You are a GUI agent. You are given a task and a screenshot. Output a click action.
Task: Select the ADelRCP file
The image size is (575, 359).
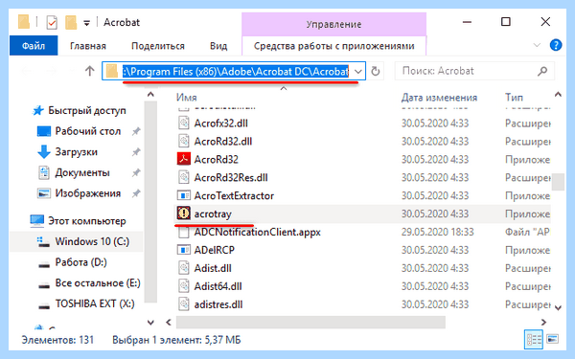click(x=214, y=250)
